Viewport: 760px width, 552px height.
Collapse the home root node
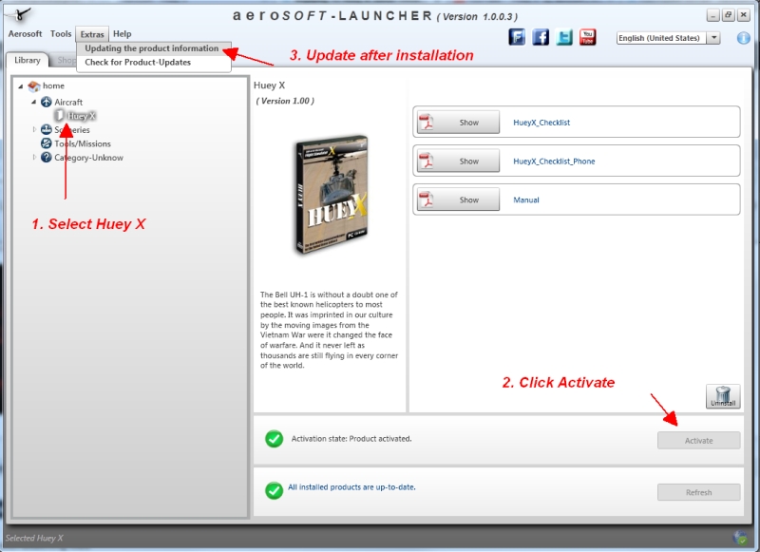click(21, 86)
